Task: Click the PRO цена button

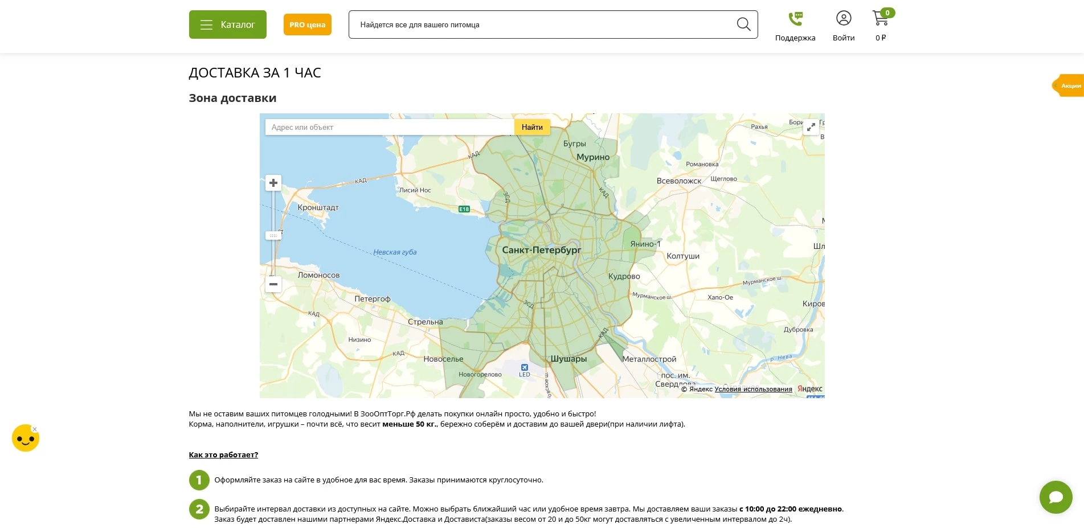Action: coord(307,24)
